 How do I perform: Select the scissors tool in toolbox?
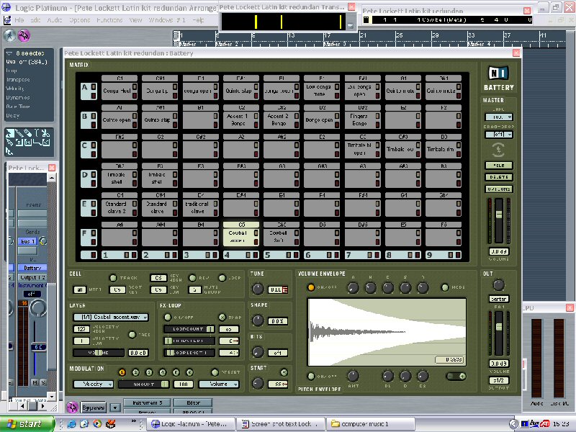[x=45, y=133]
